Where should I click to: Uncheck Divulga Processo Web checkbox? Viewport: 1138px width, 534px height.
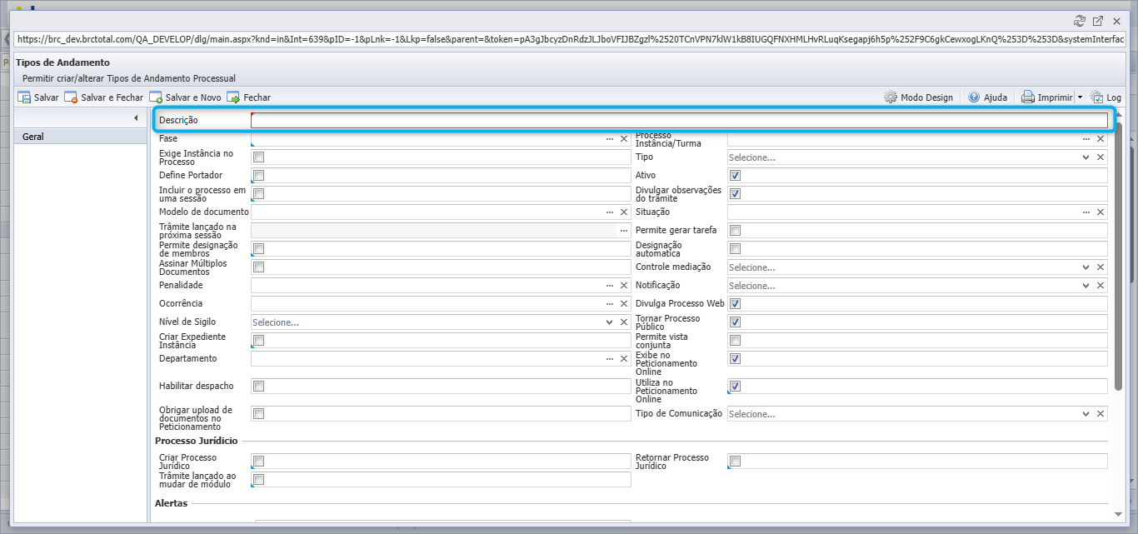coord(736,304)
